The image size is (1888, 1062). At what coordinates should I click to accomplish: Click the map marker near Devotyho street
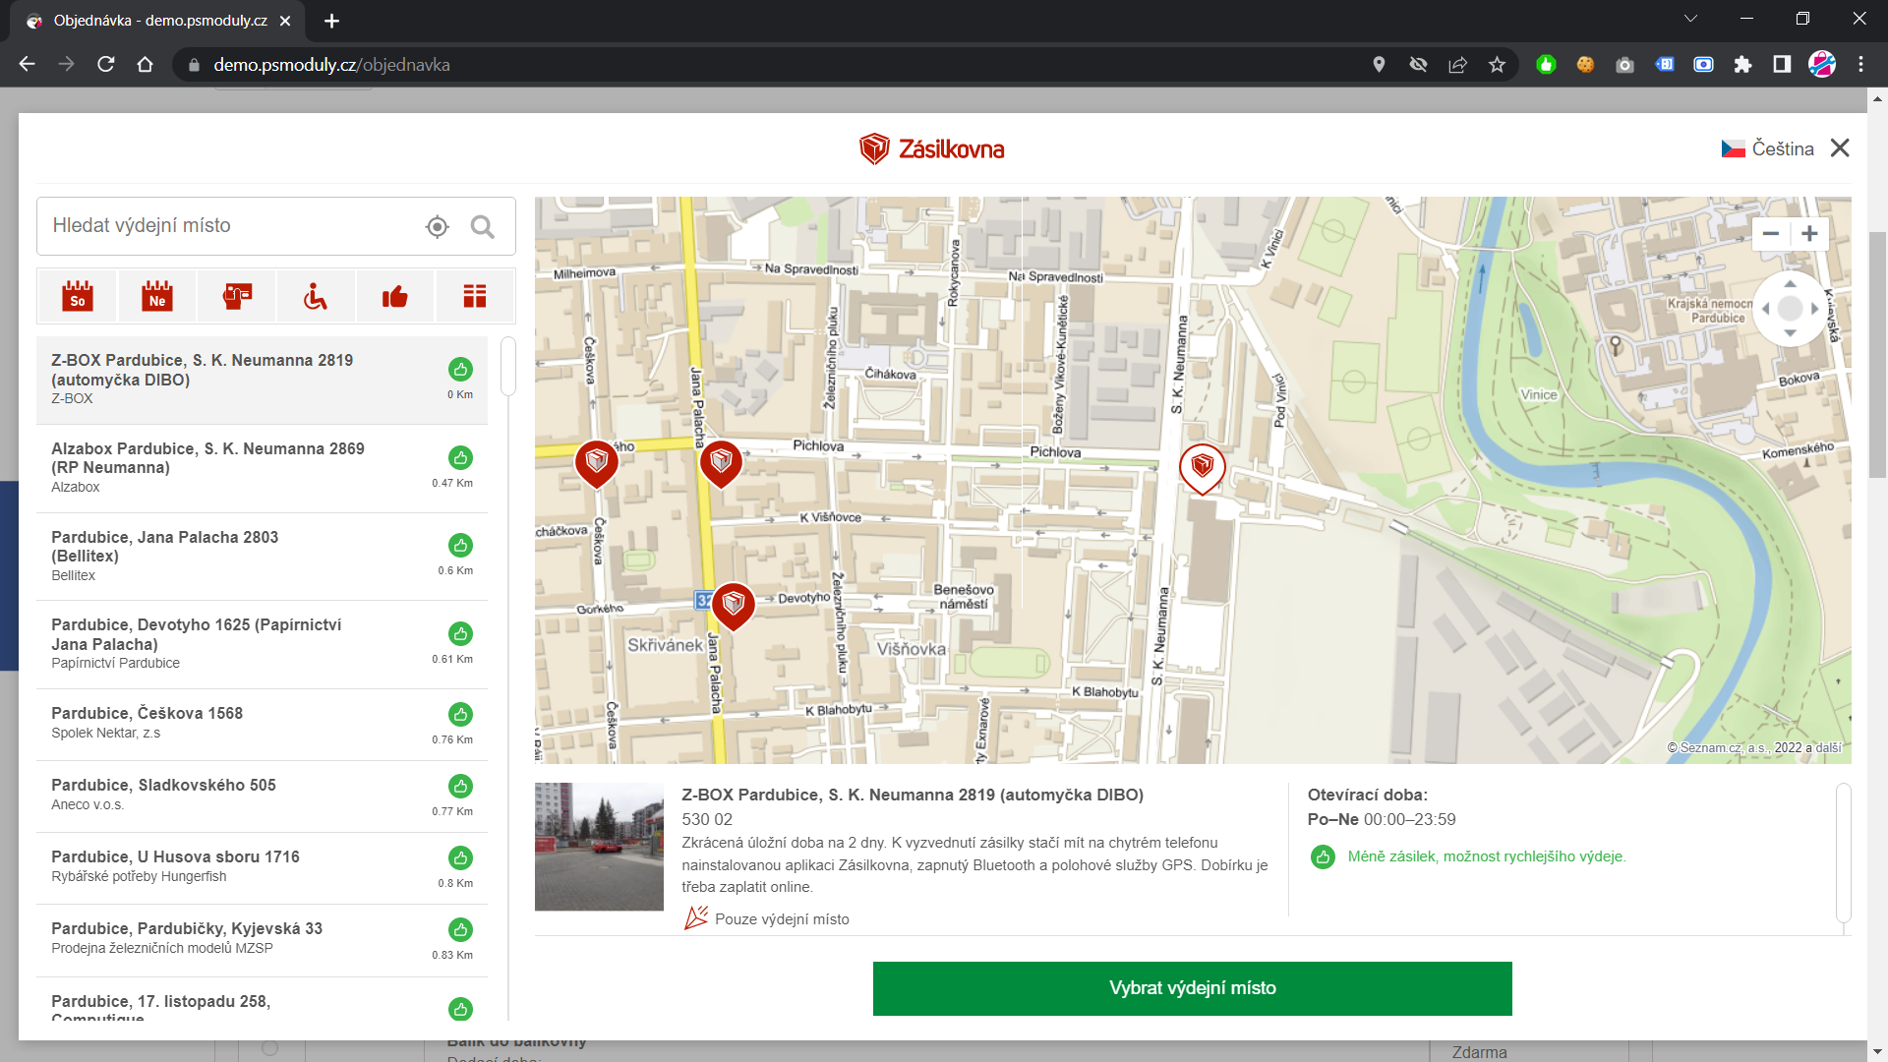click(733, 604)
